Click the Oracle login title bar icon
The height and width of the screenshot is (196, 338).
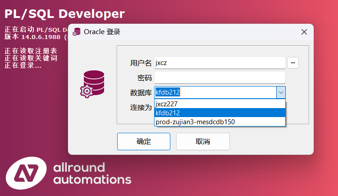(x=77, y=32)
